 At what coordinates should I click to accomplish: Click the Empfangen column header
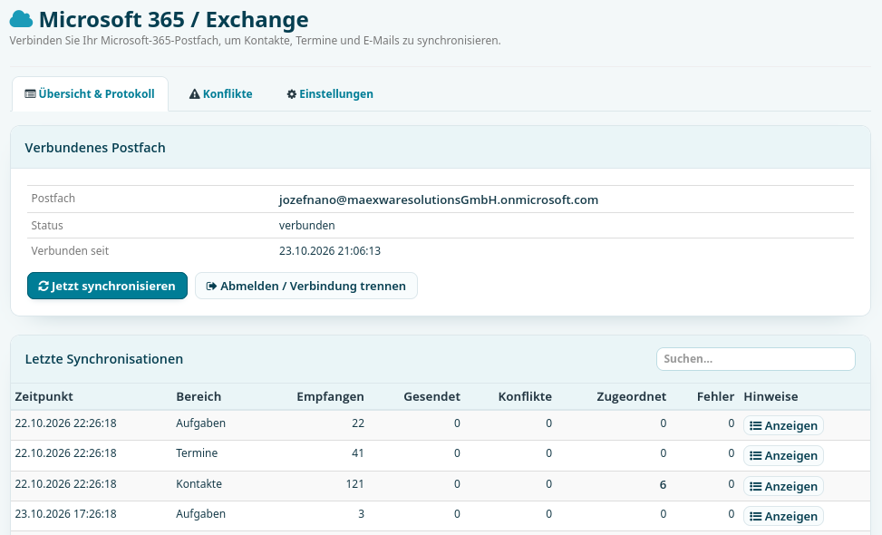click(x=330, y=396)
